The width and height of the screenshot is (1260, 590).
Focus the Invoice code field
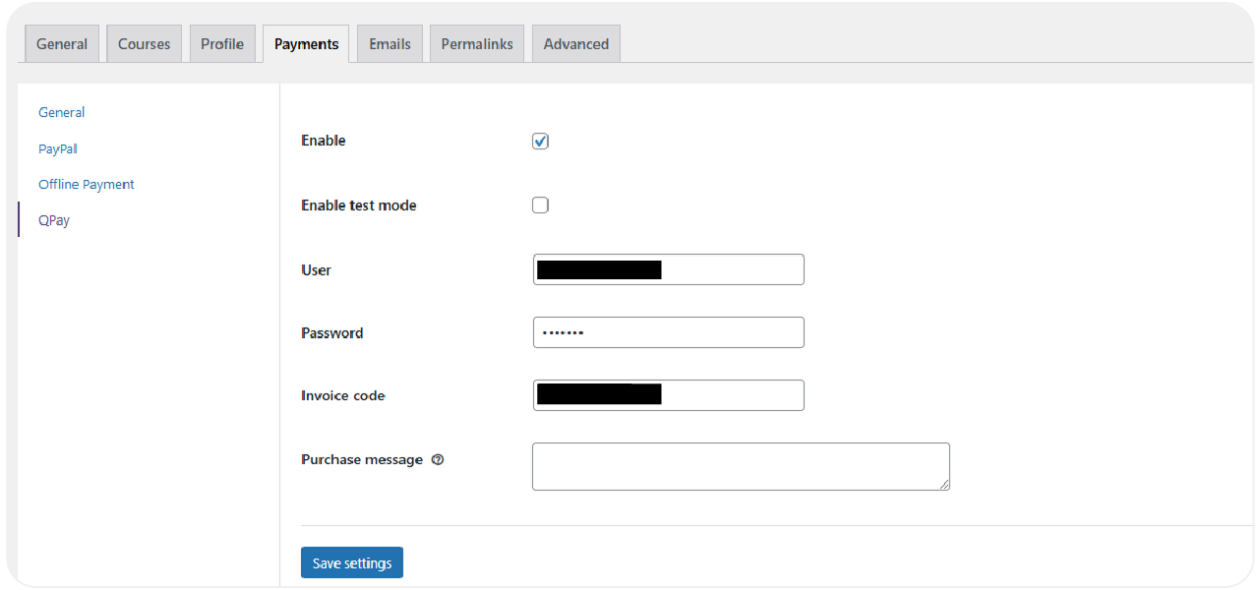[668, 395]
